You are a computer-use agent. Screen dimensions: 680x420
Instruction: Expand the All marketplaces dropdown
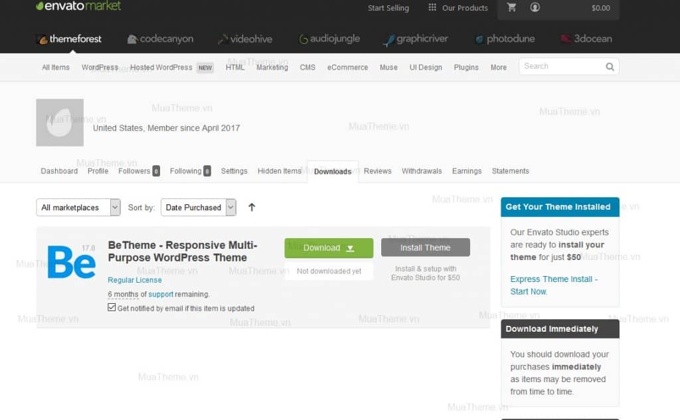[x=78, y=208]
